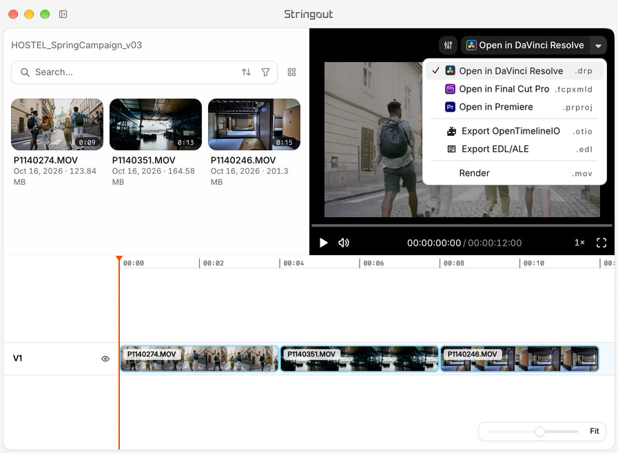Click the HOSTEL_SpringCampaign_v03 project name
The height and width of the screenshot is (453, 618).
point(76,45)
